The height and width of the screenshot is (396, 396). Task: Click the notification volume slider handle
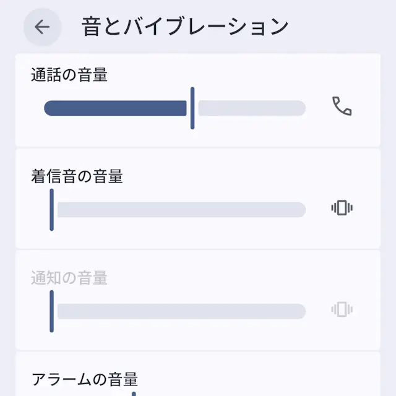[x=52, y=311]
